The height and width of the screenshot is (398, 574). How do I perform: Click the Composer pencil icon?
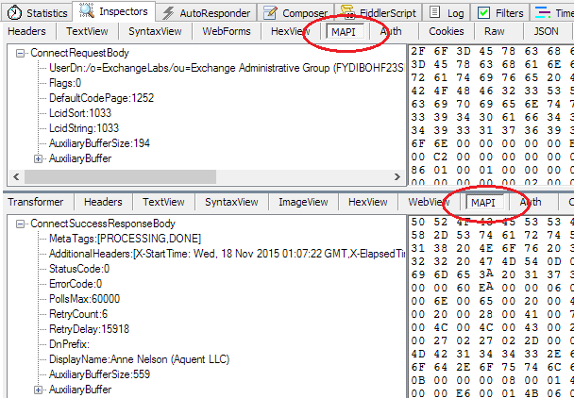(x=270, y=13)
